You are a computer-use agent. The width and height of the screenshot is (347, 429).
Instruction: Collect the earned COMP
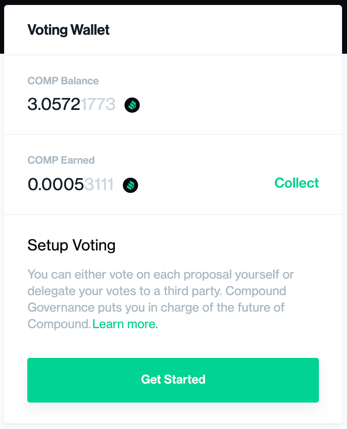297,183
